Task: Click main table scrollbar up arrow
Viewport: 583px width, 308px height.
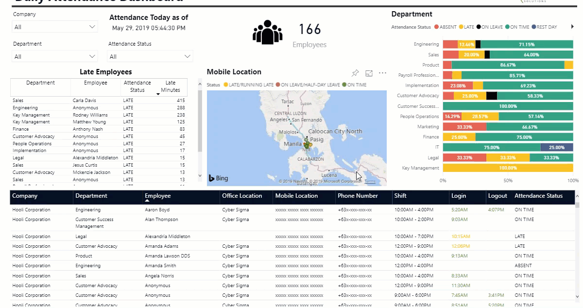Action: click(x=577, y=196)
